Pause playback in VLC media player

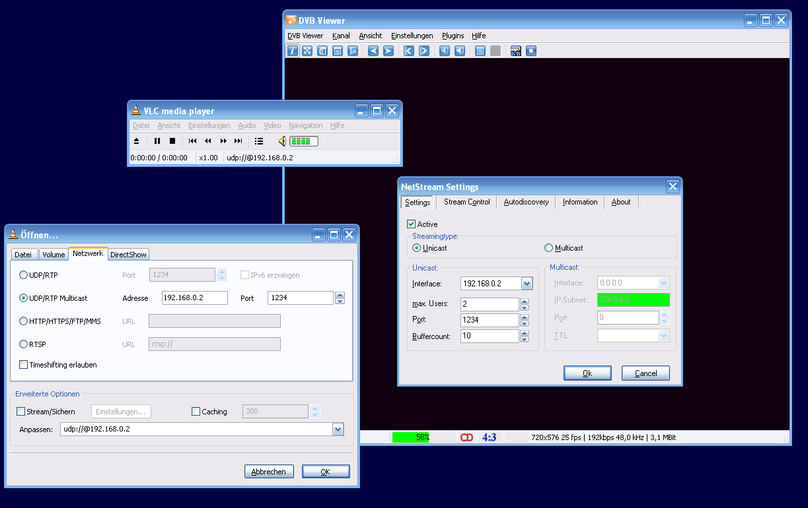pyautogui.click(x=157, y=141)
